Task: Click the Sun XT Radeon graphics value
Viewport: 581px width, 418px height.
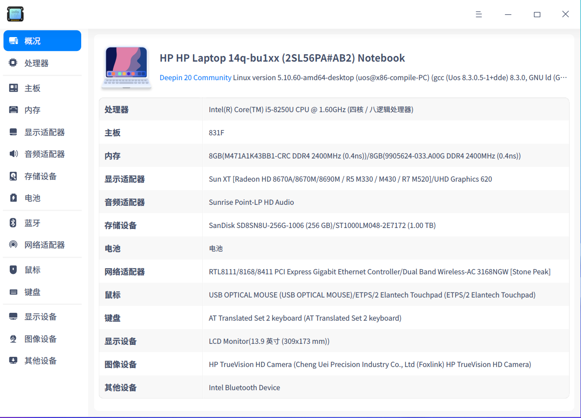Action: (350, 179)
